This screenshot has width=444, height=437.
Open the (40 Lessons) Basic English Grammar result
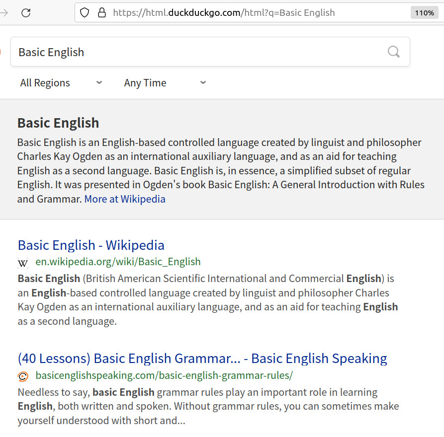click(202, 359)
